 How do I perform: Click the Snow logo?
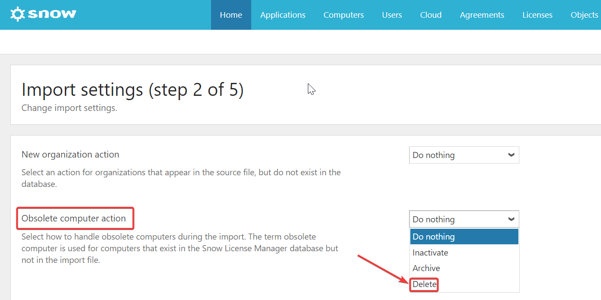(43, 14)
